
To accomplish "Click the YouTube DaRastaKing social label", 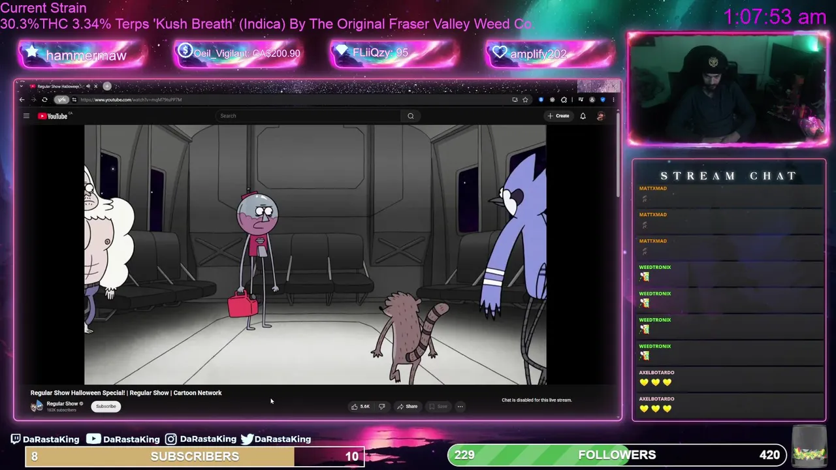I will click(123, 439).
